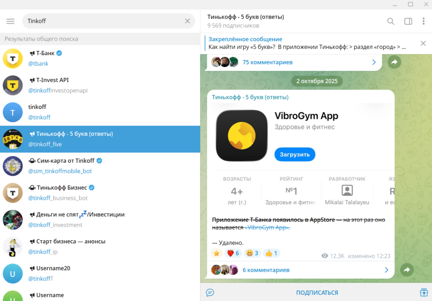
Task: Expand the 6 комментариев chevron arrow
Action: tap(386, 270)
